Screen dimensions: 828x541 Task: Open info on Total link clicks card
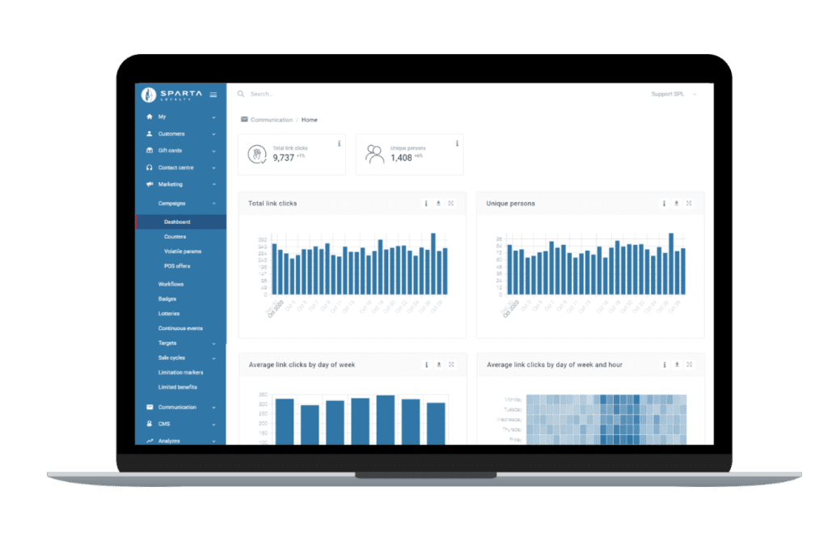pyautogui.click(x=339, y=144)
